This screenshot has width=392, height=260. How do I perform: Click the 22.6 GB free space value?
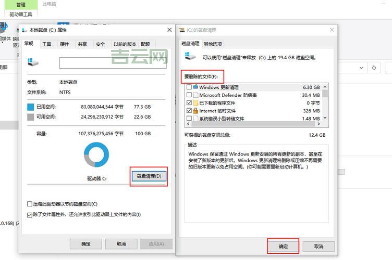point(142,116)
